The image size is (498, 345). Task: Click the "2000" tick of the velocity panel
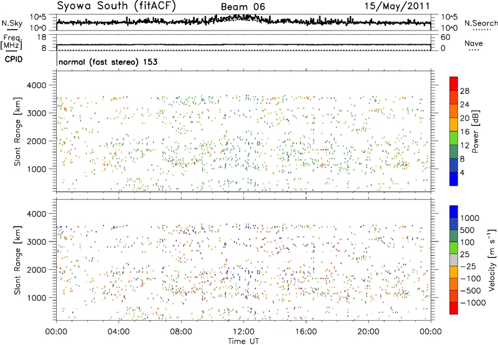pos(36,270)
